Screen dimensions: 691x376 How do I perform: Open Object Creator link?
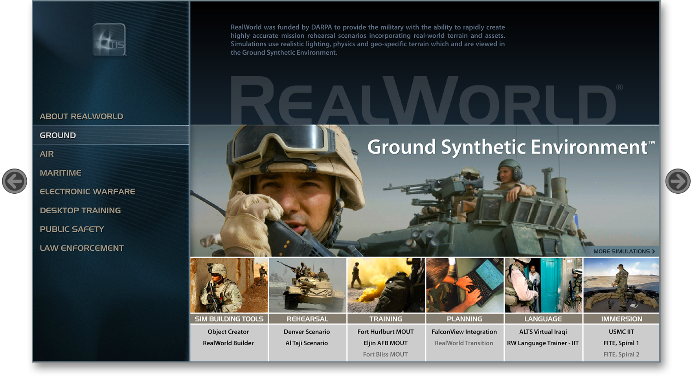[x=228, y=332]
